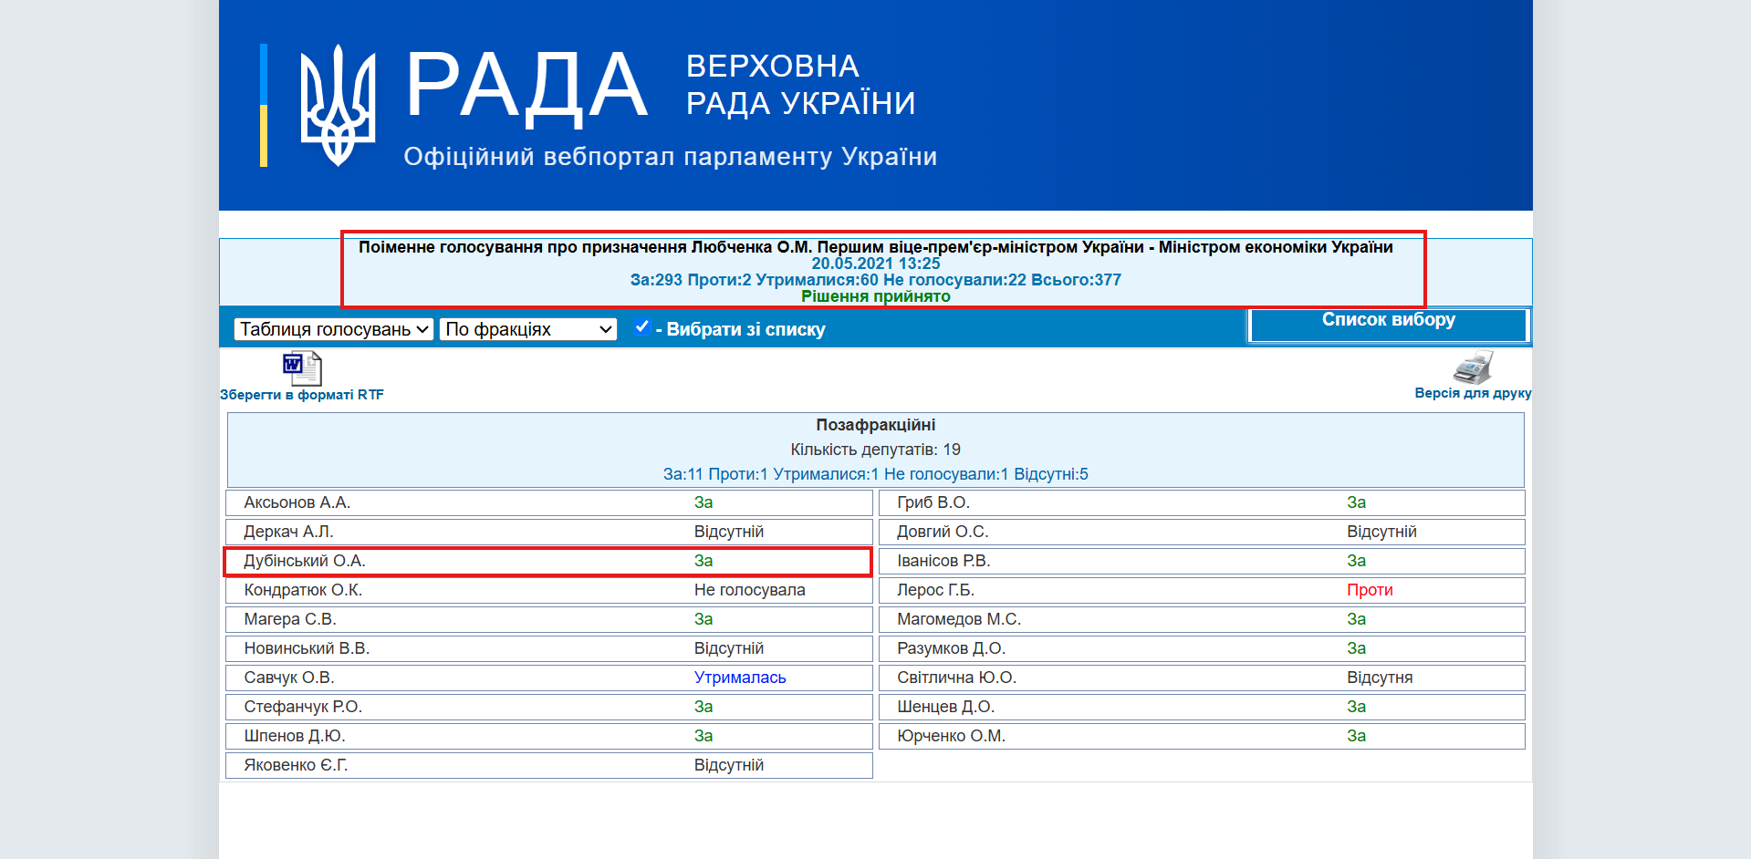Image resolution: width=1751 pixels, height=859 pixels.
Task: Click the red 'Проти' vote of Лерос
Action: coord(1370,590)
